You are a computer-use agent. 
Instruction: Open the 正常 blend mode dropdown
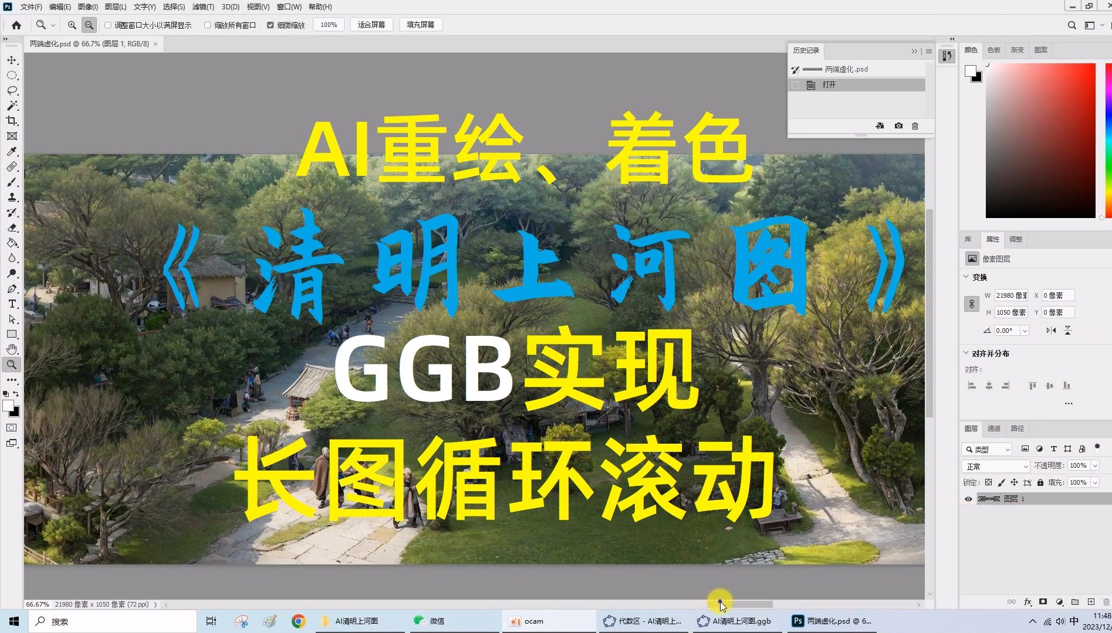[996, 467]
